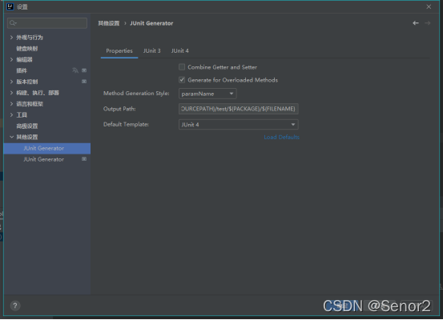Click project icon beside second JUnit Generator
443x320 pixels.
coord(84,159)
